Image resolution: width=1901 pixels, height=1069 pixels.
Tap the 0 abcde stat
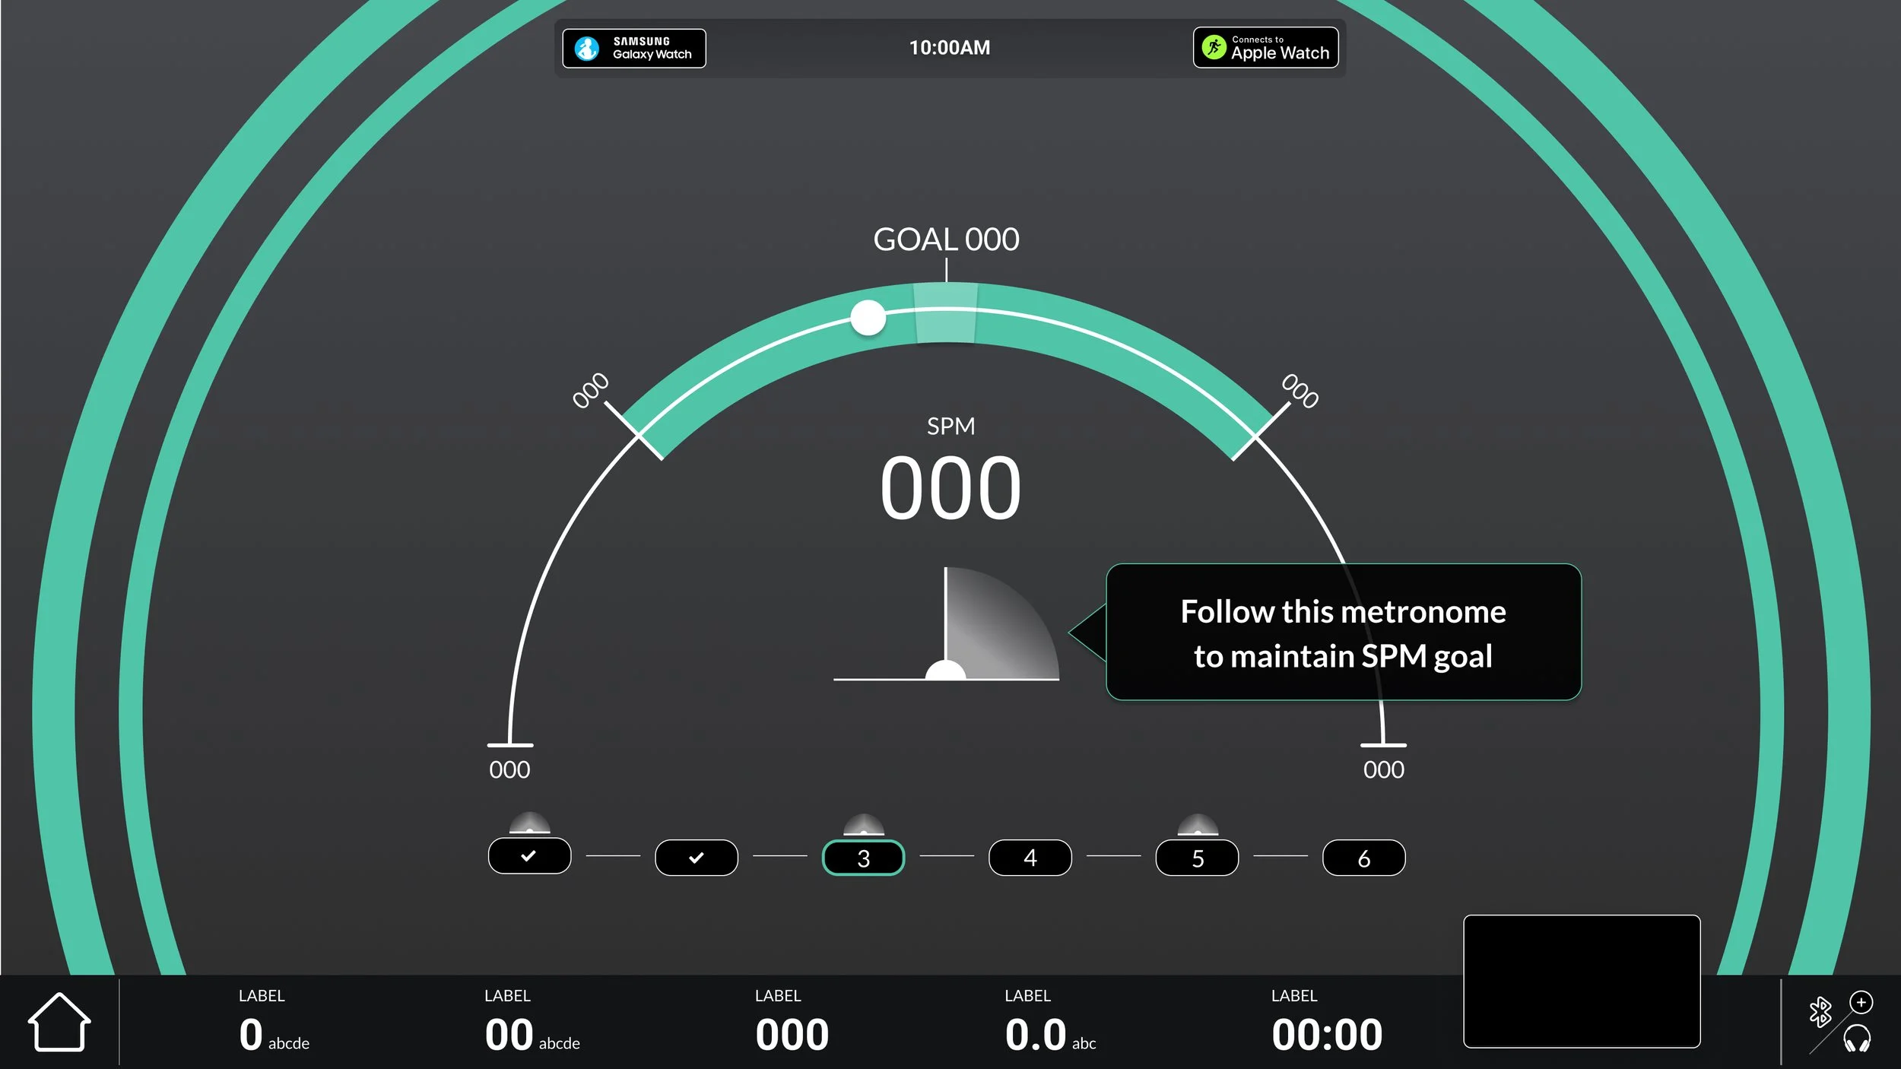click(274, 1035)
